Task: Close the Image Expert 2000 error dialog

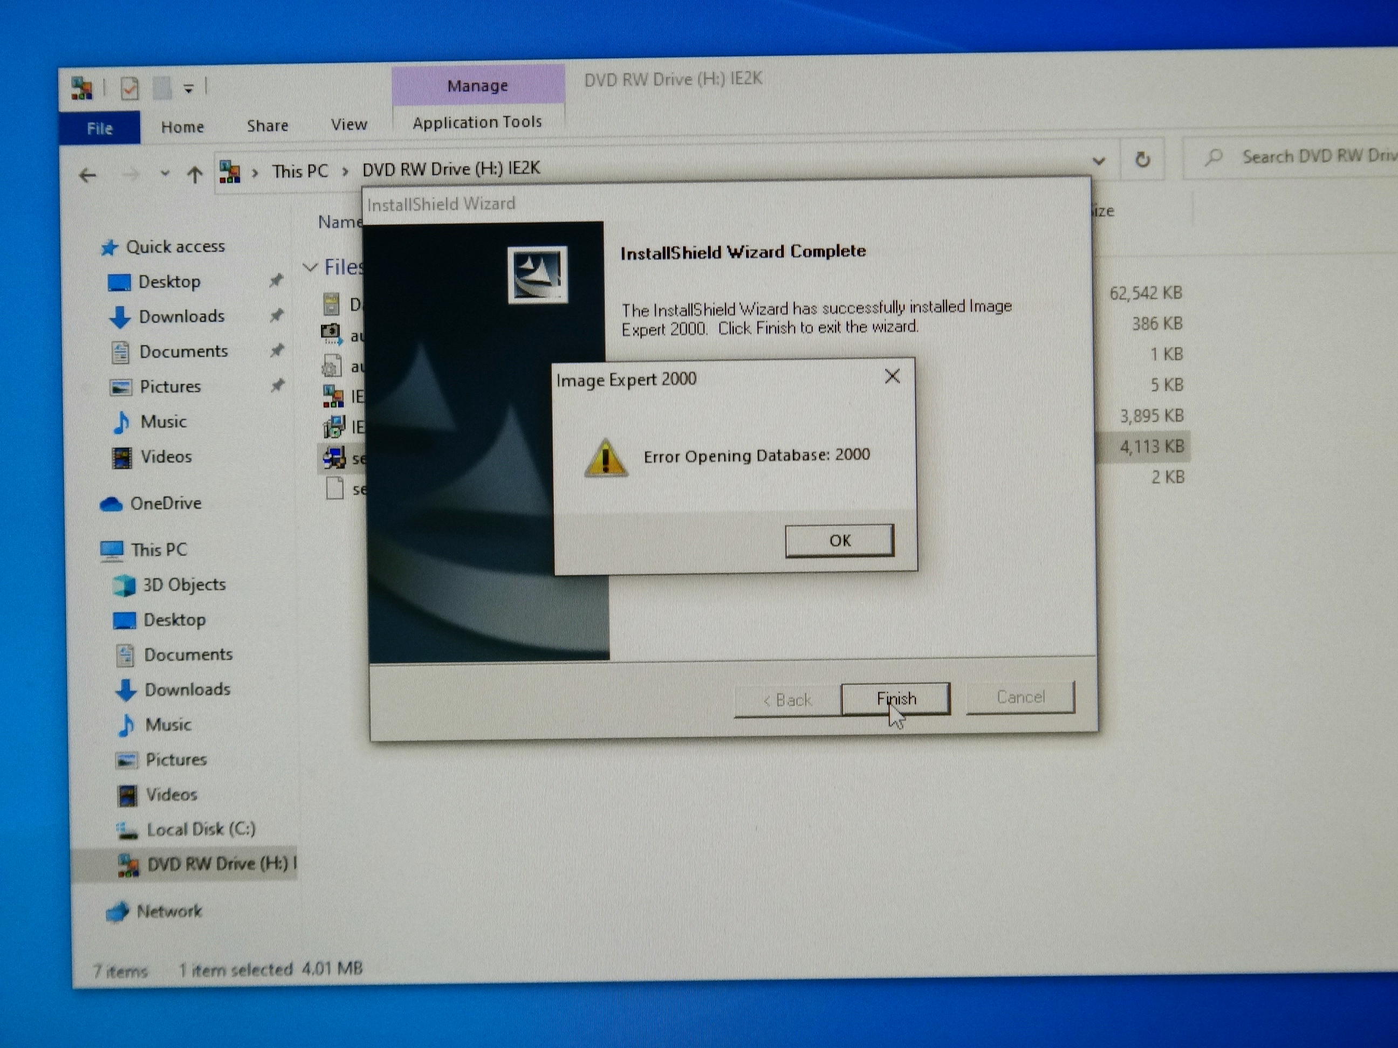Action: (x=893, y=376)
